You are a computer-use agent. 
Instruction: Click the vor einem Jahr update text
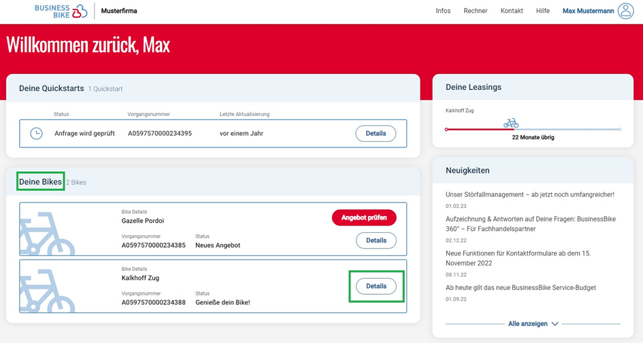click(x=242, y=133)
